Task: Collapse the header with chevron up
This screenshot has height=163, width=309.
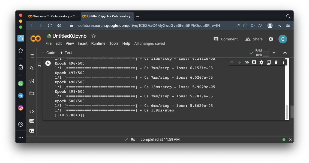Action: click(x=285, y=53)
